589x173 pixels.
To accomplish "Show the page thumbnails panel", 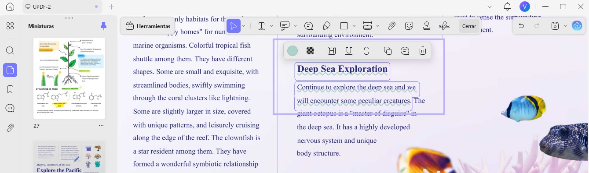I will coord(10,70).
